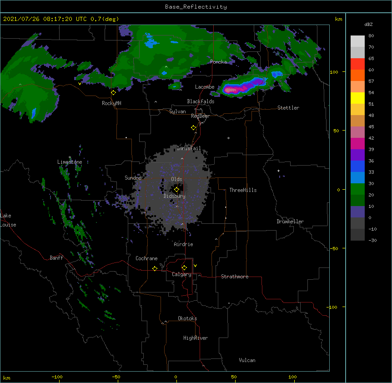Click the Lake Louise label at left edge
This screenshot has width=392, height=383.
pos(8,220)
